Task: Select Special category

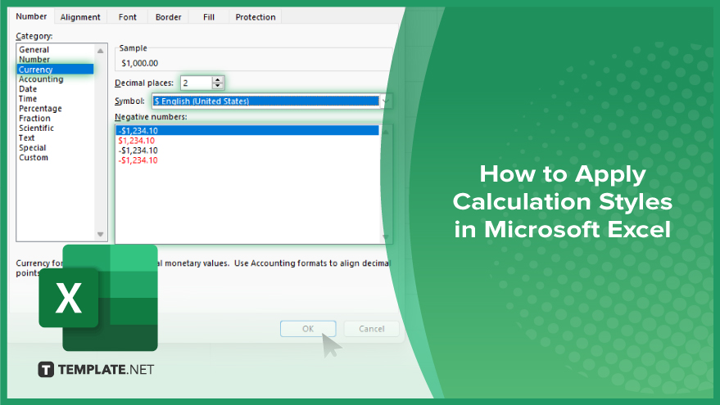Action: tap(32, 148)
